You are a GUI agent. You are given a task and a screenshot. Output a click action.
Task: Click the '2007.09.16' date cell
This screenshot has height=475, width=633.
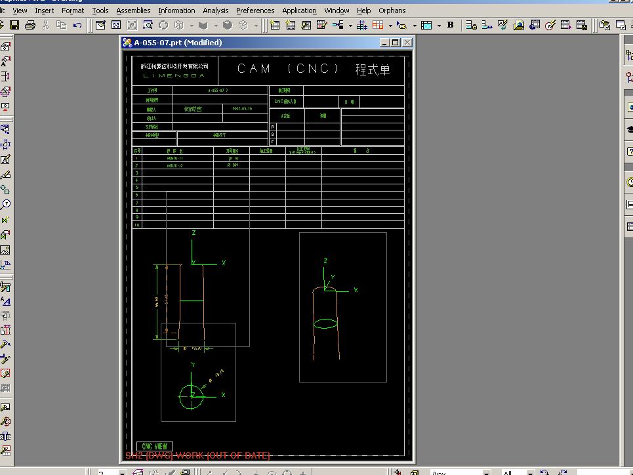pos(242,109)
